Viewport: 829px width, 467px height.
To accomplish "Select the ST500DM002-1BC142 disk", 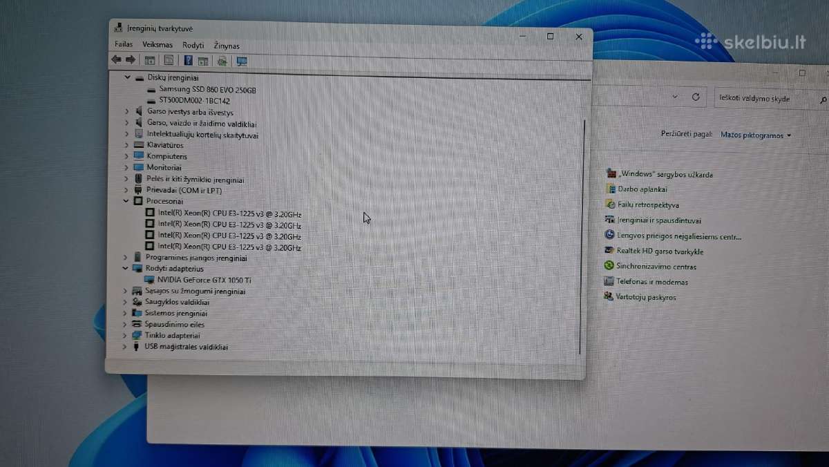I will [x=194, y=101].
